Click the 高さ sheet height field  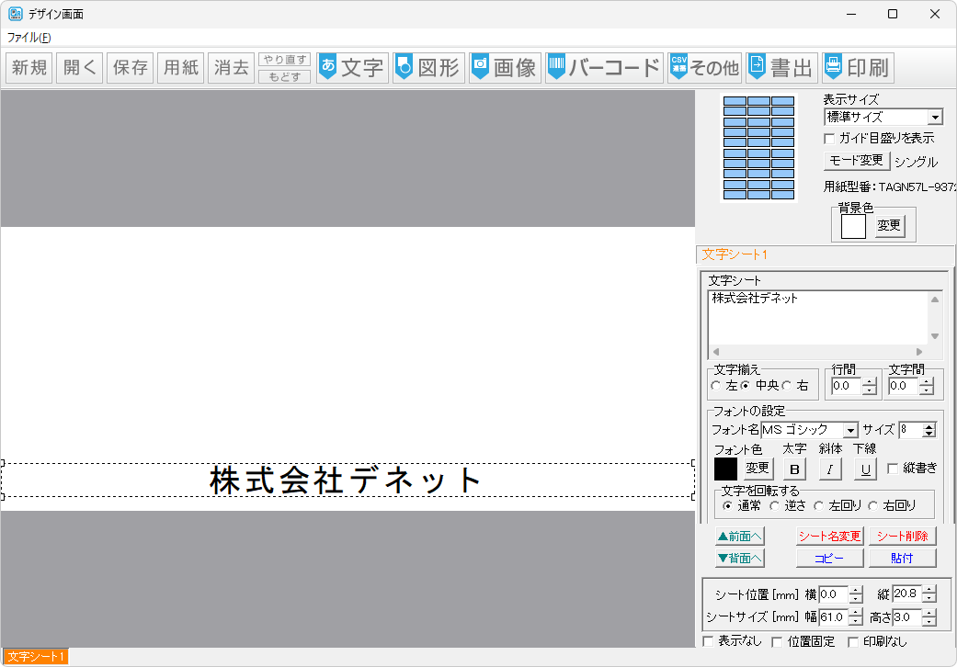[x=907, y=617]
